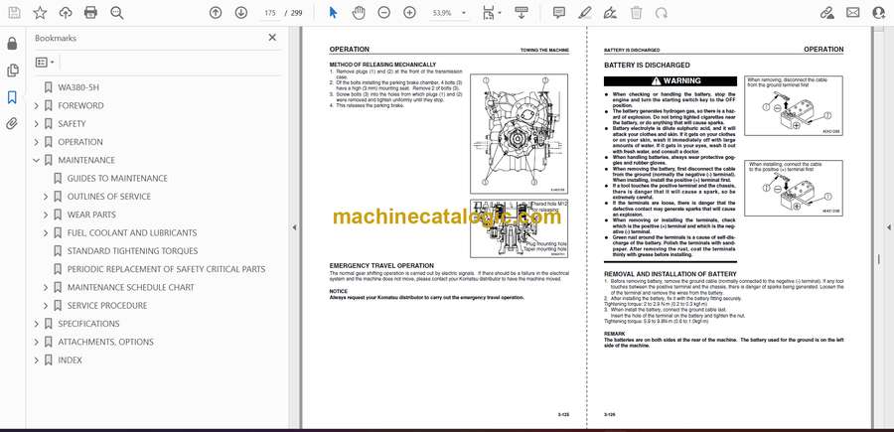Print the document via printer icon
The width and height of the screenshot is (894, 432).
[90, 13]
